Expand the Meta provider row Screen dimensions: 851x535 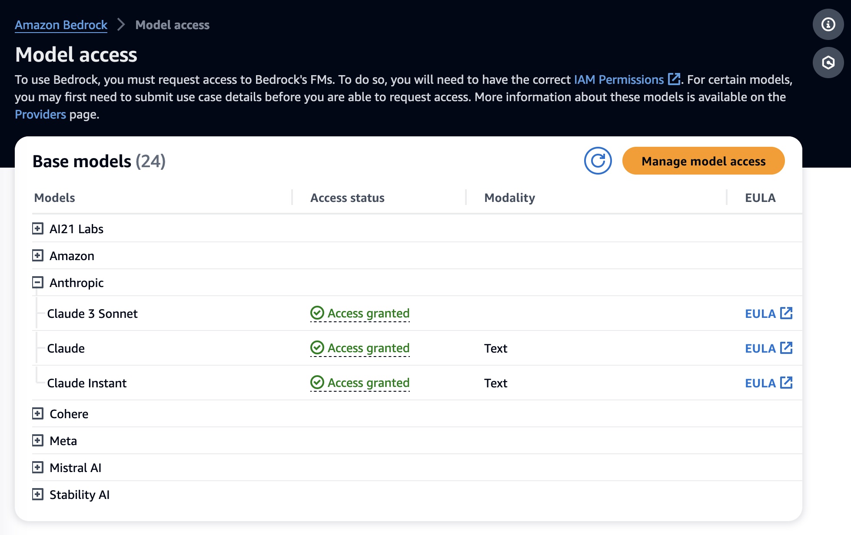tap(38, 441)
